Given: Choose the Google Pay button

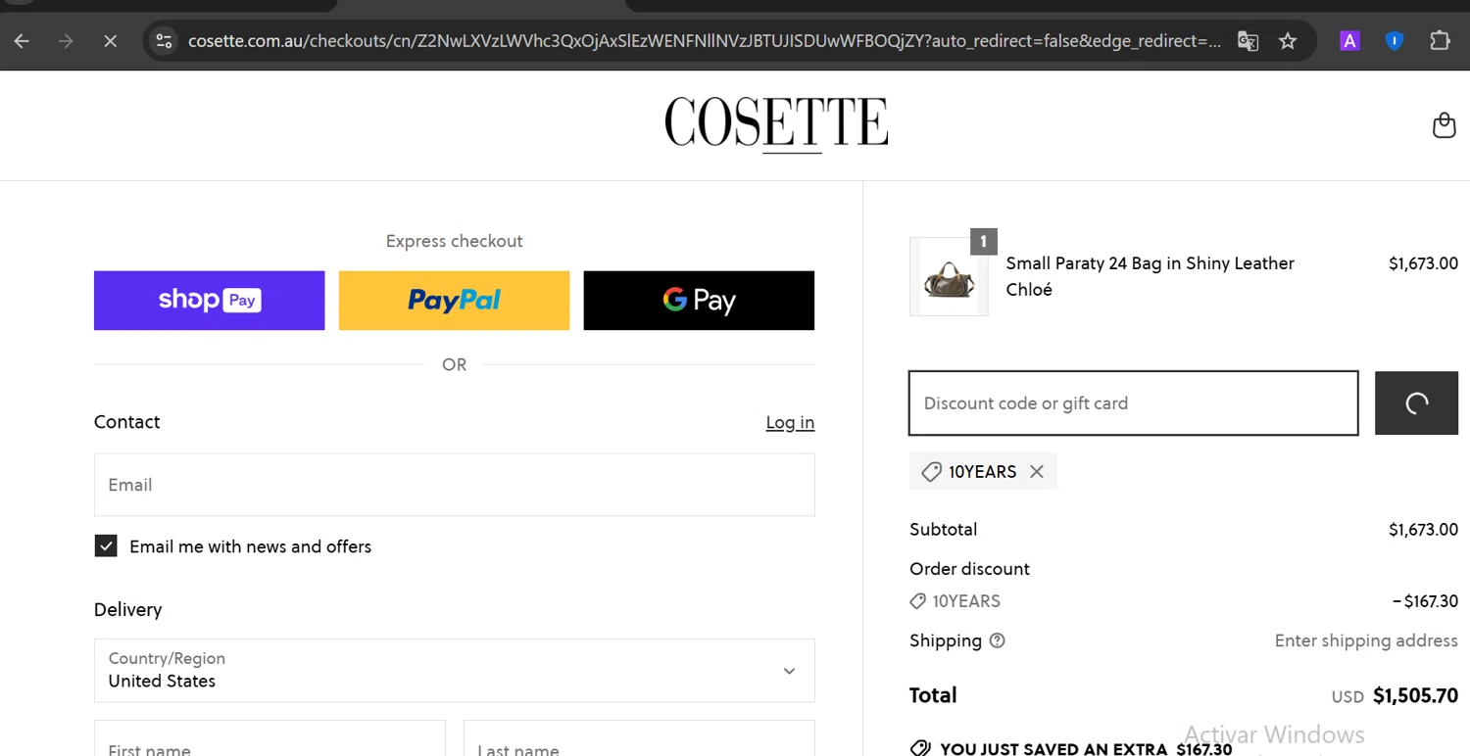Looking at the screenshot, I should pos(699,301).
